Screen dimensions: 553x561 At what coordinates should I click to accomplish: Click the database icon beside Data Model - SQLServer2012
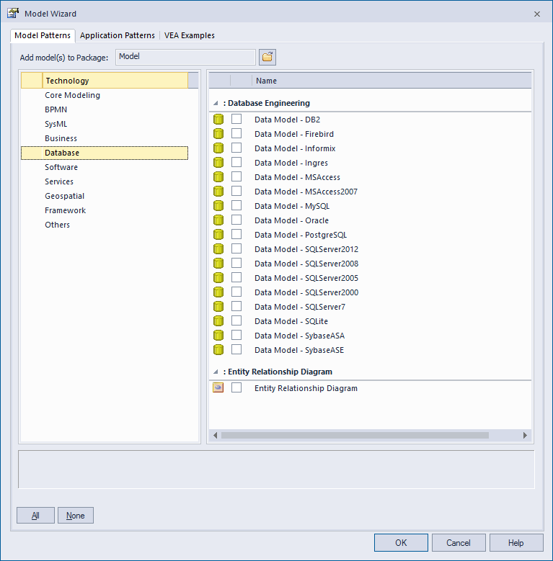[x=218, y=248]
